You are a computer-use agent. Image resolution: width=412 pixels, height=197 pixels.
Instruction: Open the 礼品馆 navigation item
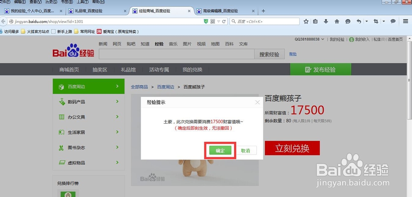coord(128,70)
